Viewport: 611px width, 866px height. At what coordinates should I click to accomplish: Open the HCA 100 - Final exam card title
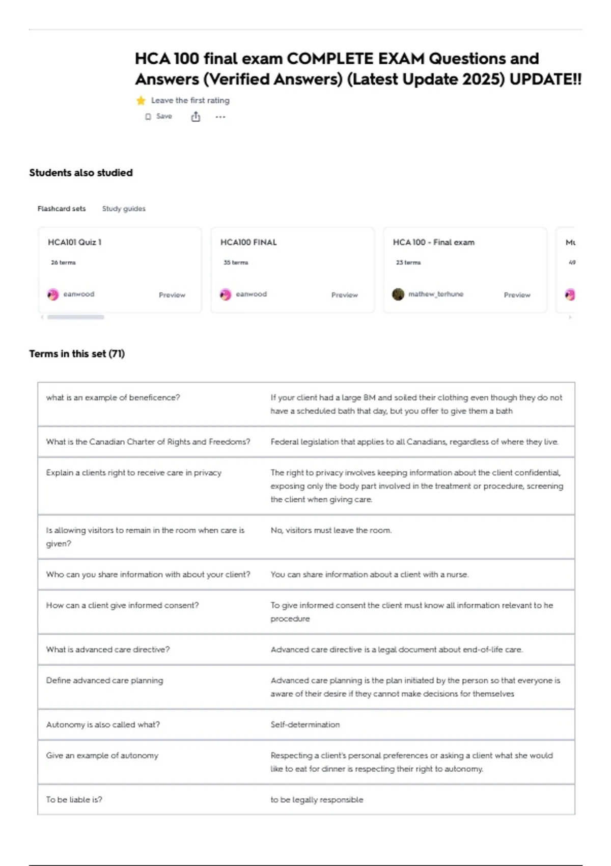433,242
